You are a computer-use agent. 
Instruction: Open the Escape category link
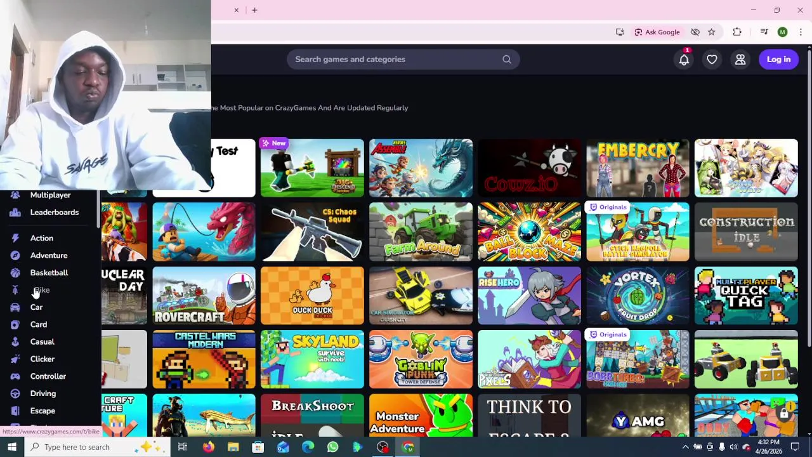click(x=43, y=411)
